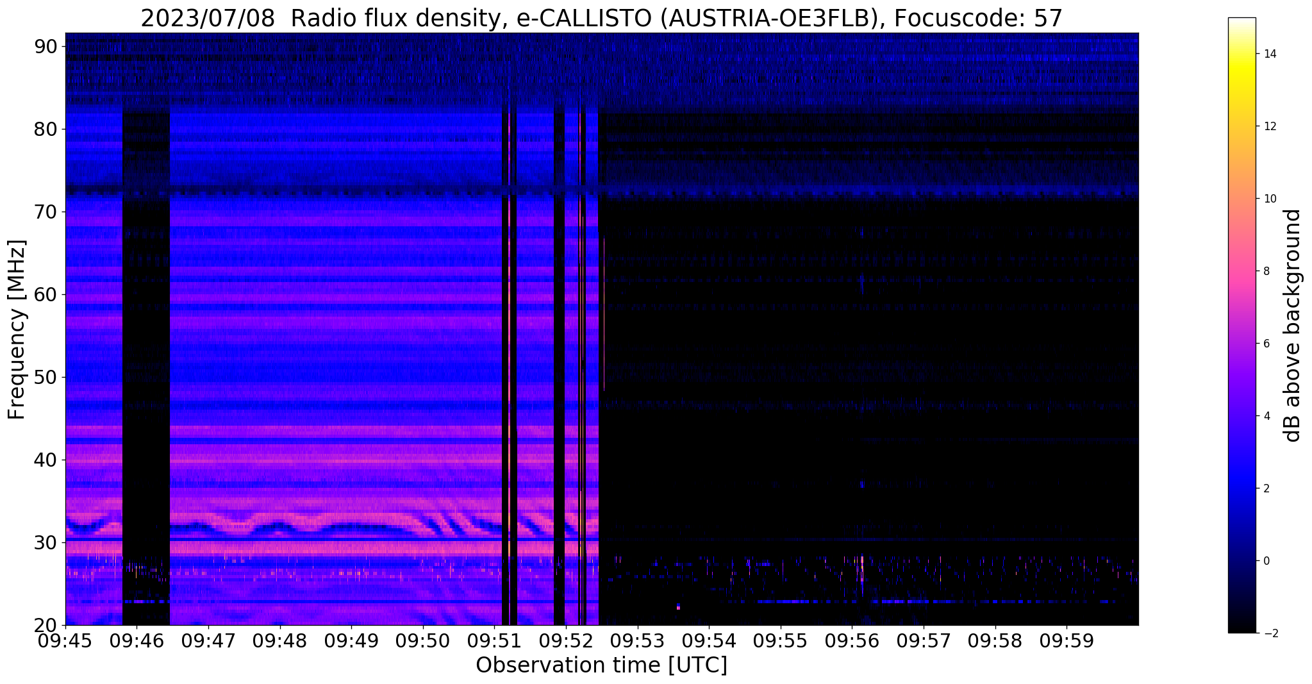
Task: Click the 50 MHz frequency tick label
Action: tap(46, 377)
